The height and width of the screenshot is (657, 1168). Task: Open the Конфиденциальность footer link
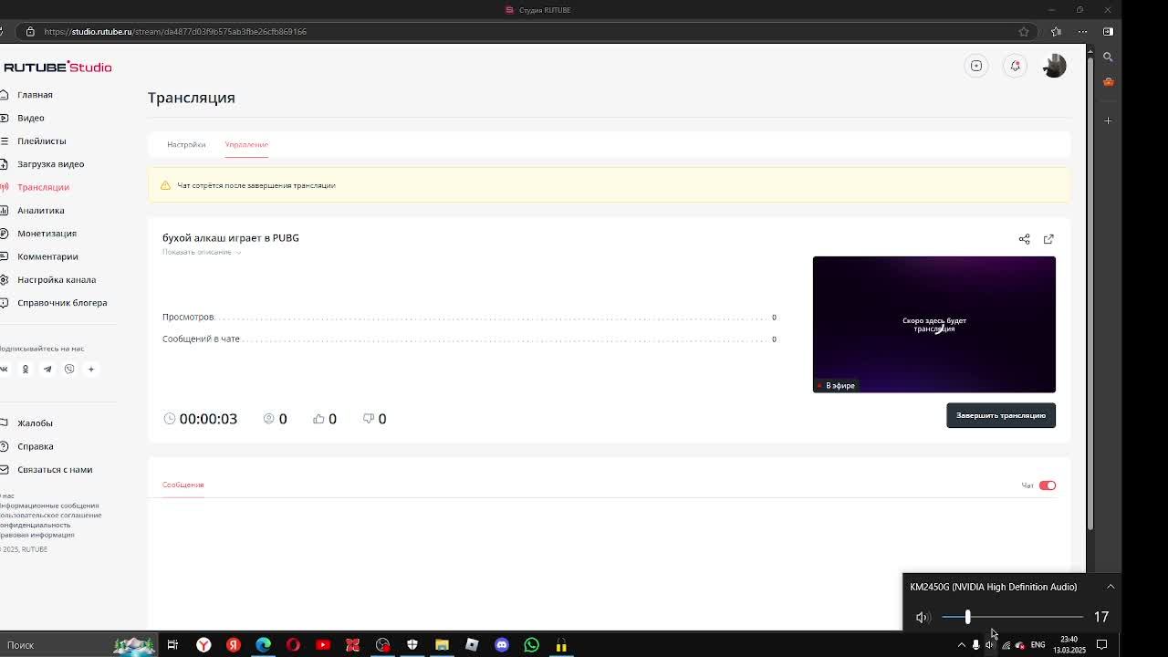click(x=35, y=525)
